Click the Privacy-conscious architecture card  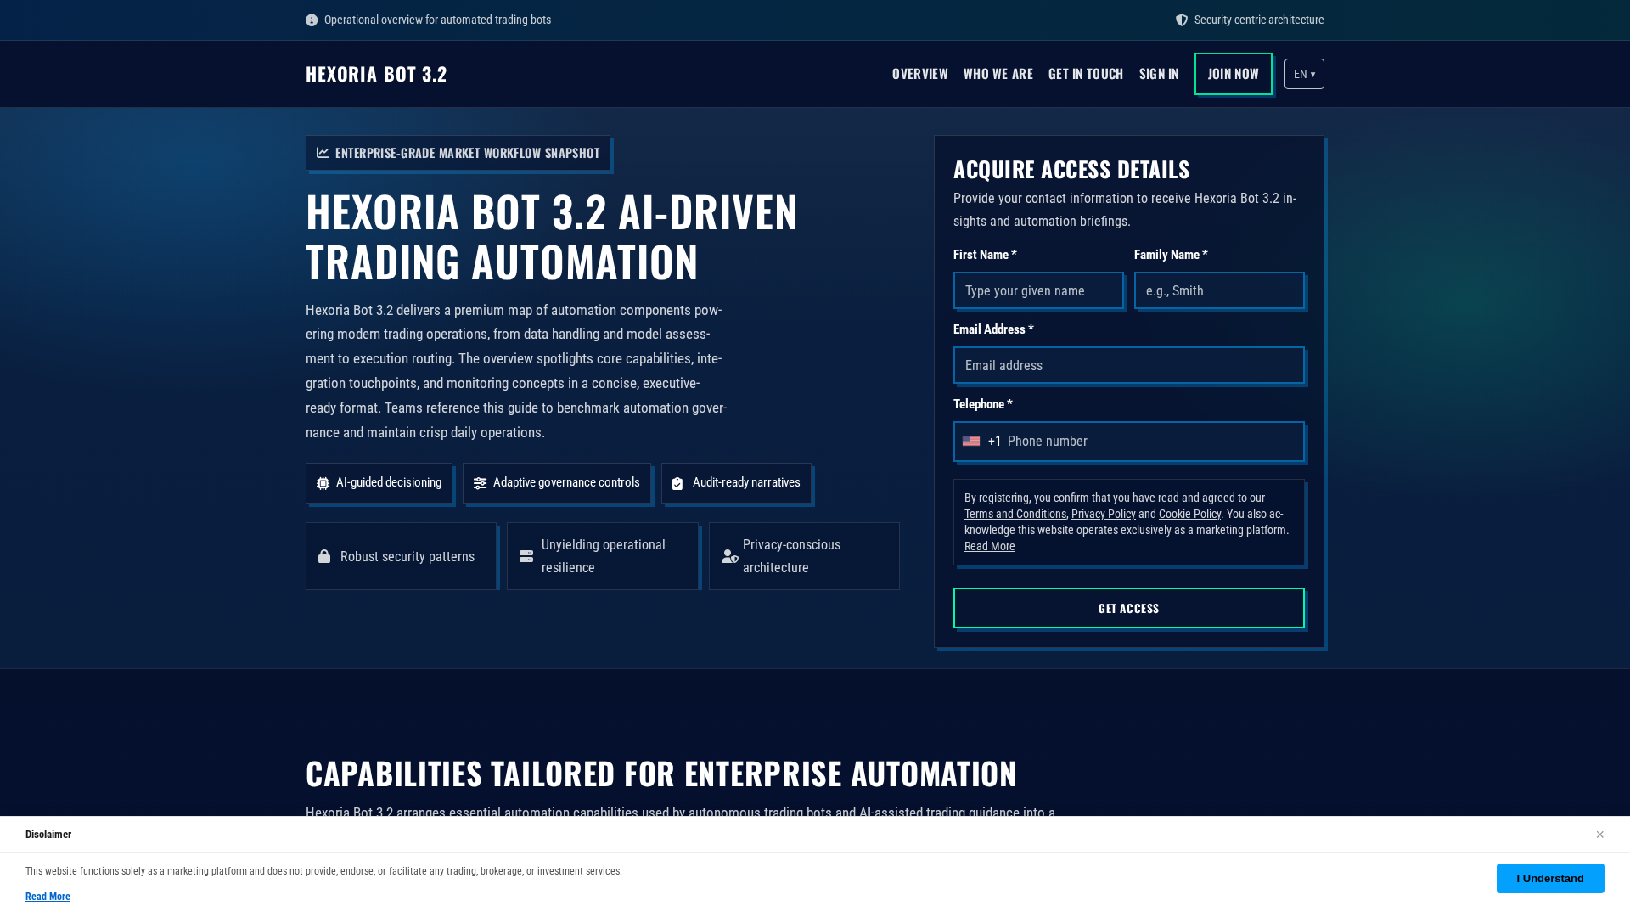(x=804, y=556)
